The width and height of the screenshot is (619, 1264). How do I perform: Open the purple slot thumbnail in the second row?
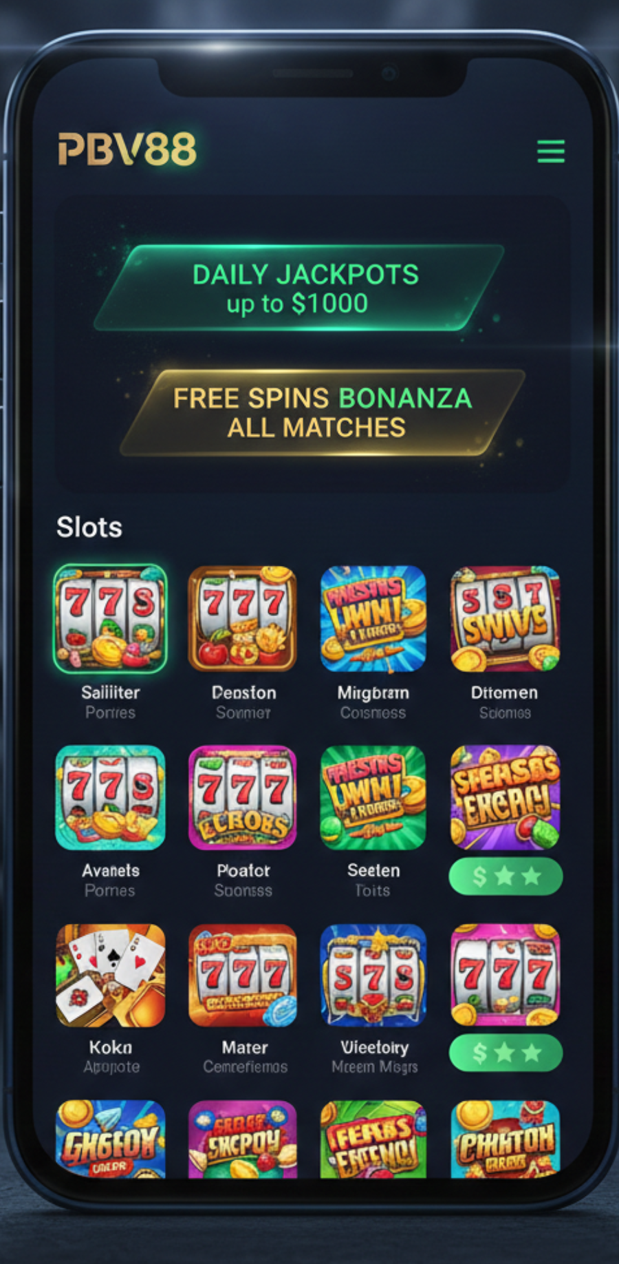(505, 797)
